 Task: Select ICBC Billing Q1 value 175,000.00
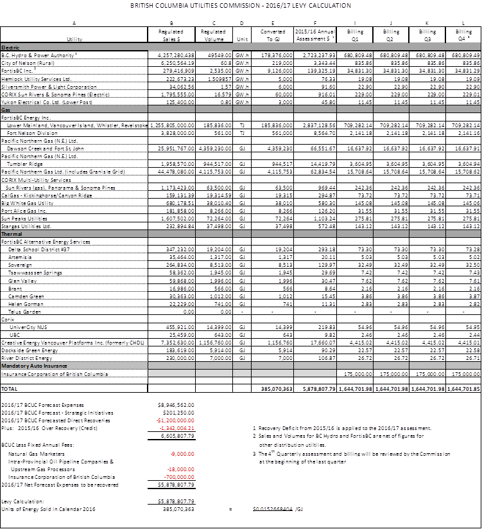358,374
